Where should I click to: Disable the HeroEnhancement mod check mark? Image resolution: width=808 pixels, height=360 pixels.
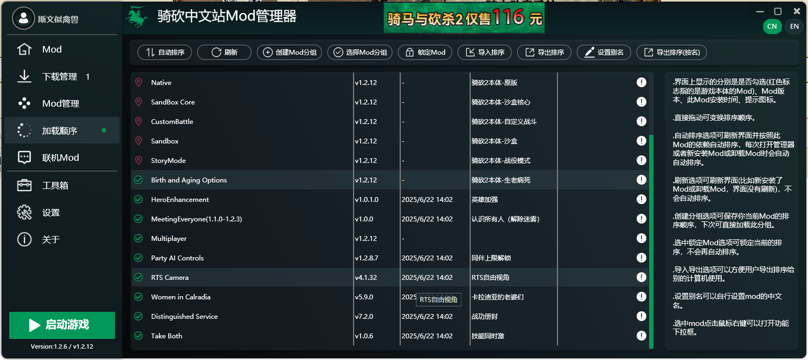pos(138,199)
